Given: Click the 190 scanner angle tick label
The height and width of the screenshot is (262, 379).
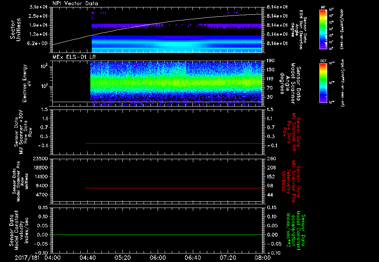Looking at the screenshot, I should point(271,61).
